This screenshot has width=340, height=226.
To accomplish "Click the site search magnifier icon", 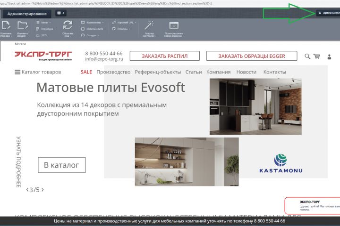I will pos(307,56).
